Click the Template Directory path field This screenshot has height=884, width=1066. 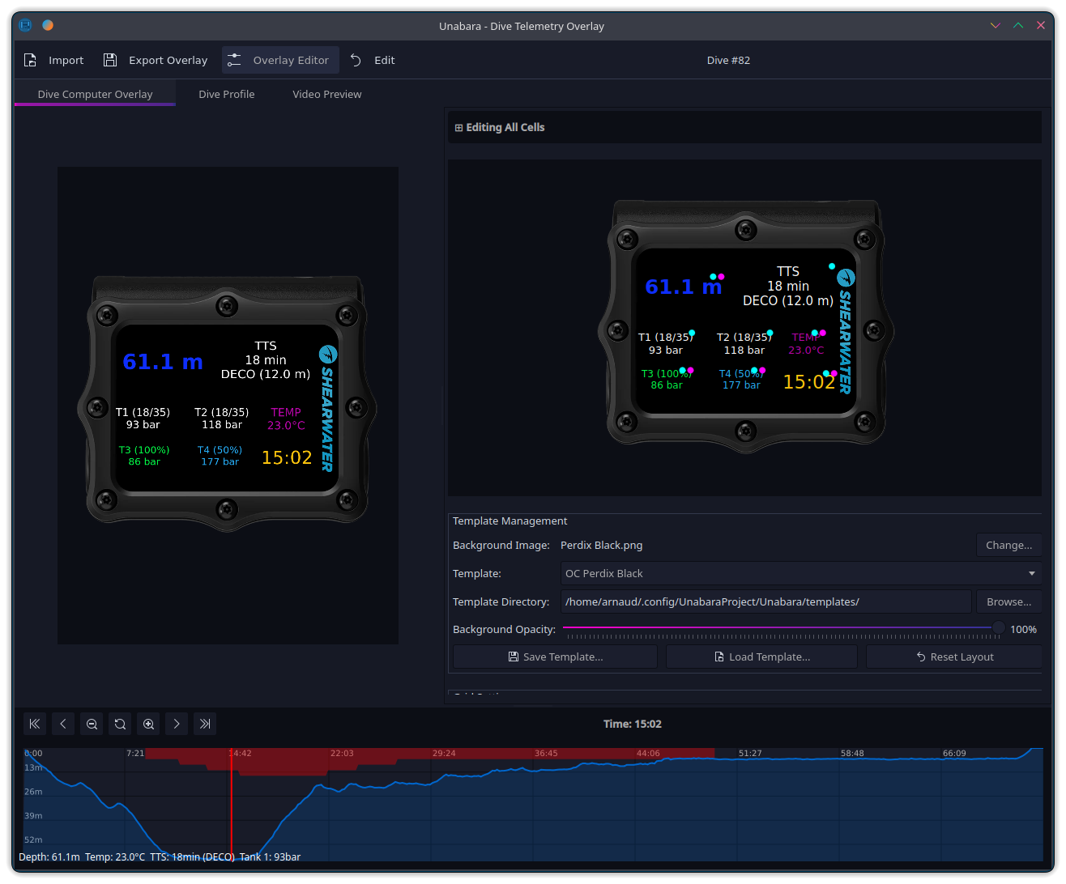[x=765, y=601]
